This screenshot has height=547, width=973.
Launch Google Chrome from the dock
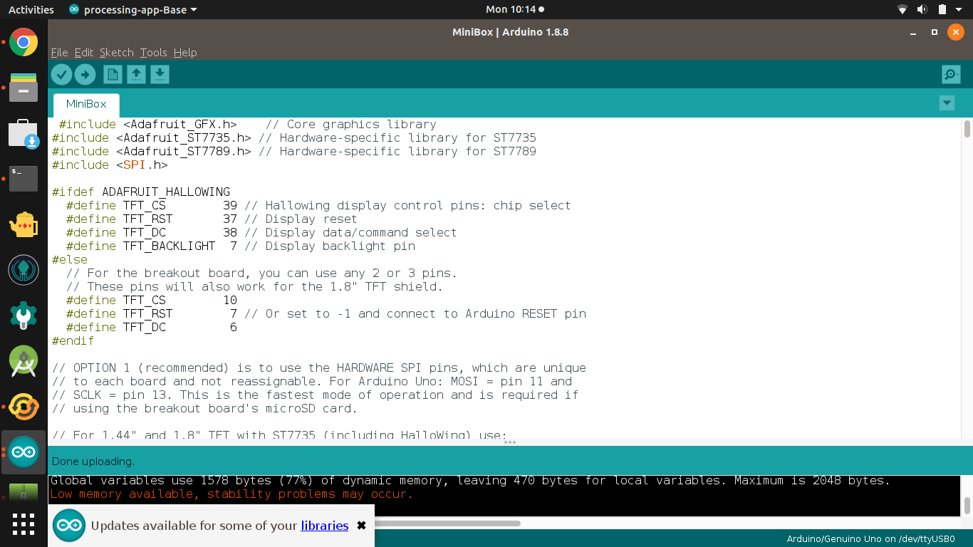coord(24,43)
